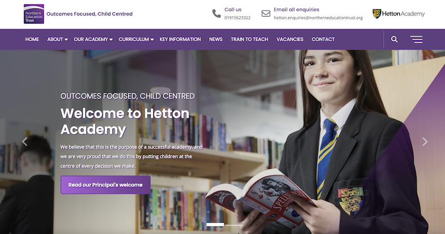This screenshot has height=234, width=445.
Task: Click the Northern Education Trust logo
Action: click(34, 14)
